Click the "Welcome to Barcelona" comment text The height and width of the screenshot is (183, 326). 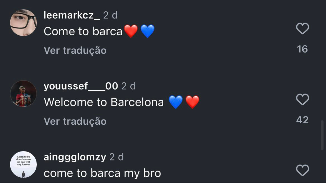pyautogui.click(x=104, y=102)
